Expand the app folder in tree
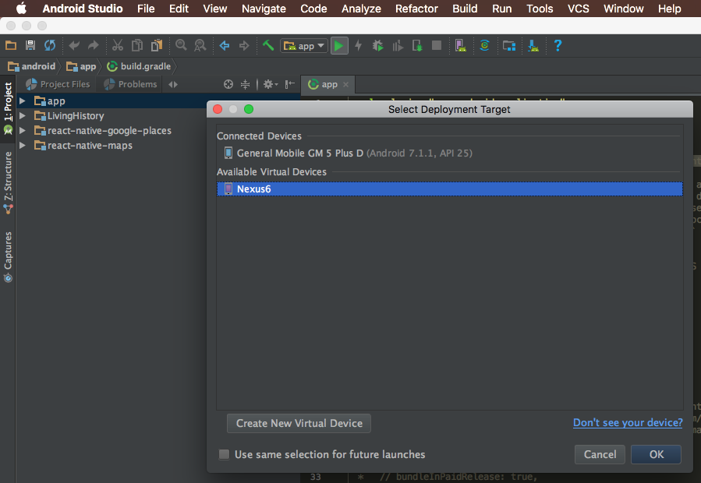 point(23,101)
